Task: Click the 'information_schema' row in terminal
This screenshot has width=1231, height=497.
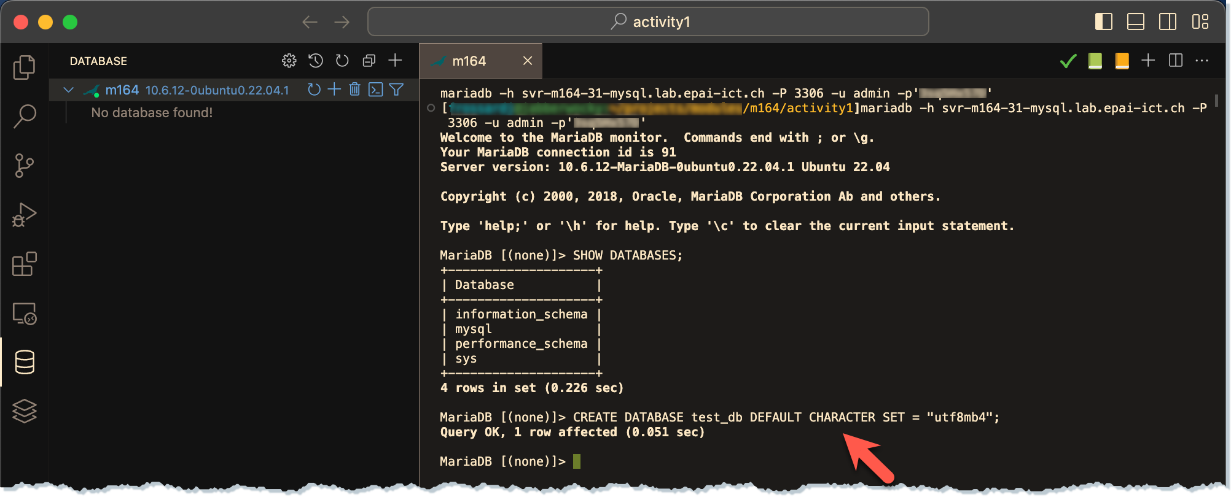Action: click(521, 314)
